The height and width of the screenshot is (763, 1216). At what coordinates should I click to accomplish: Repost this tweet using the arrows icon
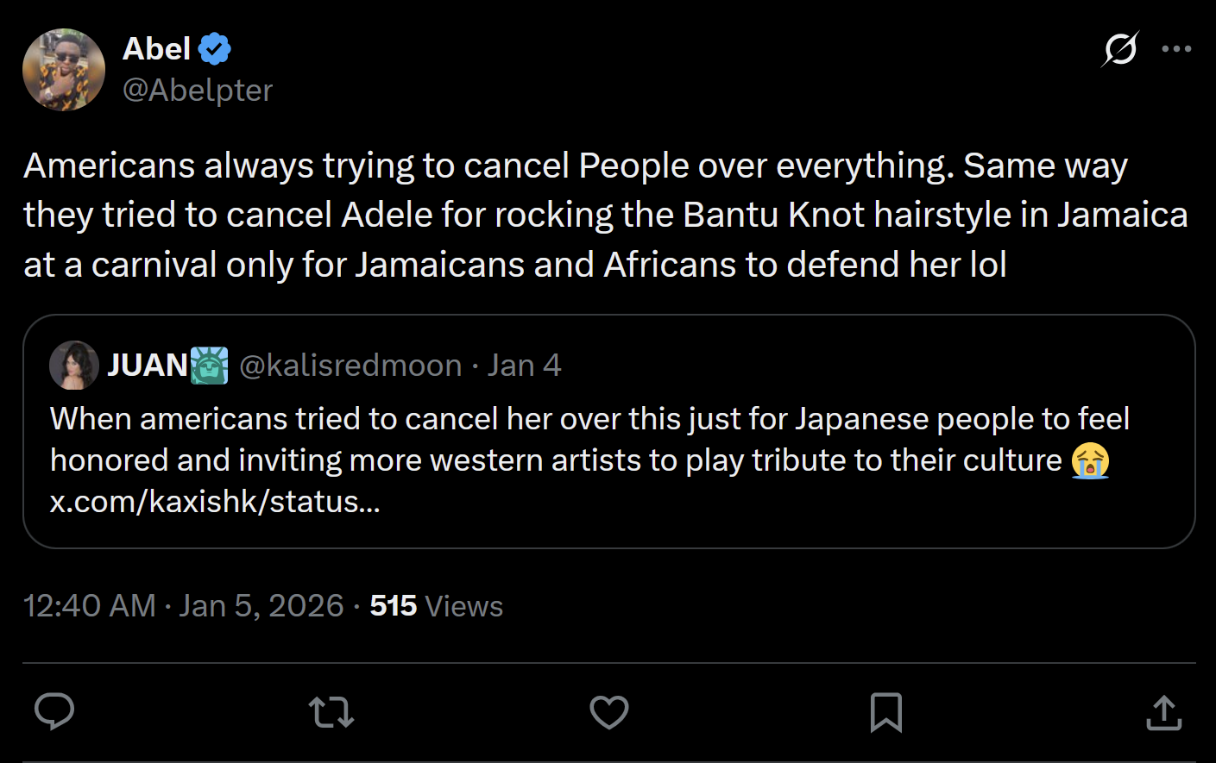pos(331,712)
